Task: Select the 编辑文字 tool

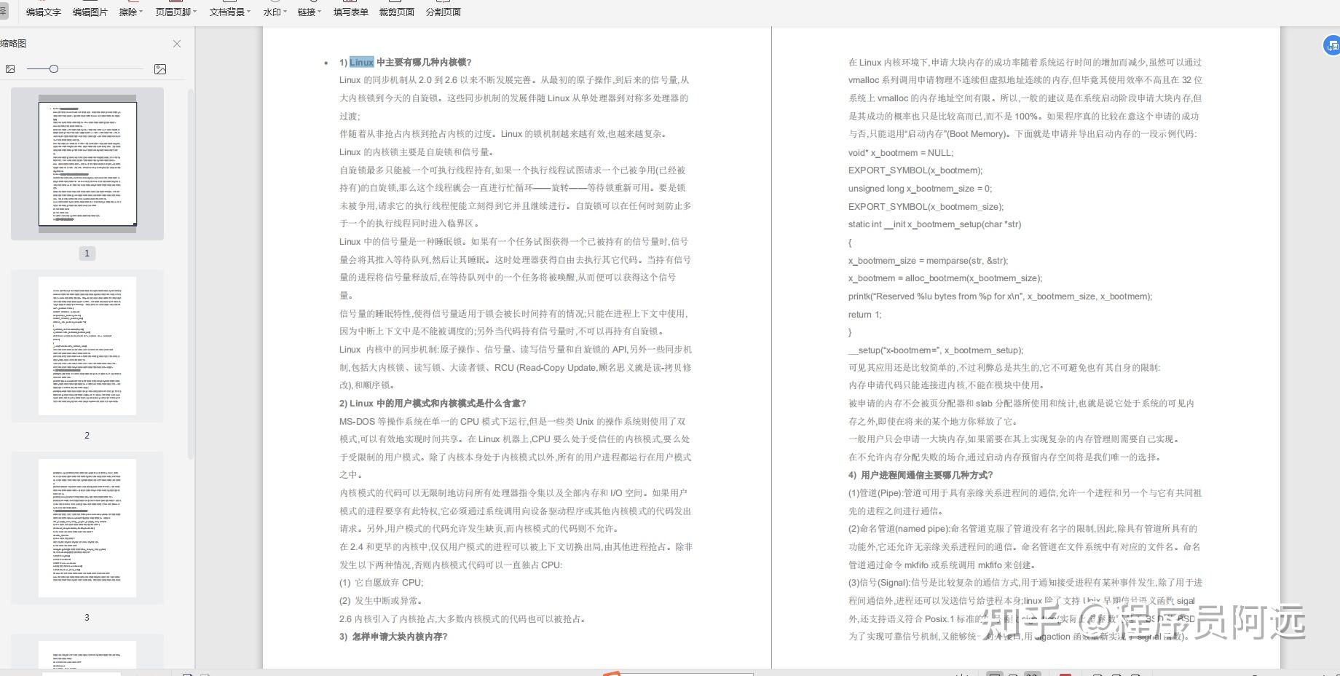Action: pyautogui.click(x=44, y=12)
